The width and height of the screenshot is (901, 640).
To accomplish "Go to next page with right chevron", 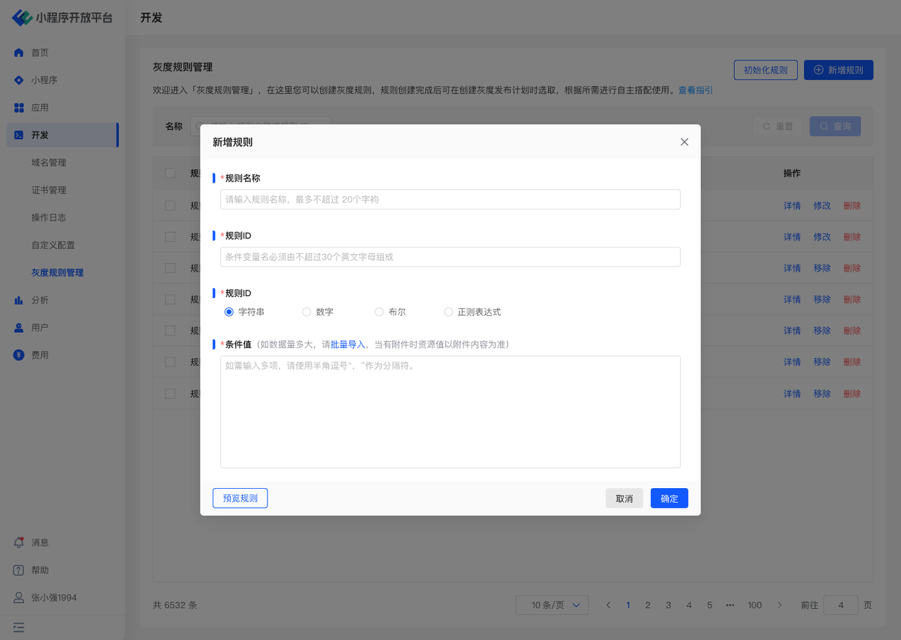I will click(779, 605).
